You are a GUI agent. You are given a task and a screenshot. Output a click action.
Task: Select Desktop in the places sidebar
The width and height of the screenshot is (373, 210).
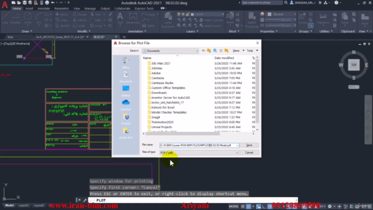(x=126, y=91)
